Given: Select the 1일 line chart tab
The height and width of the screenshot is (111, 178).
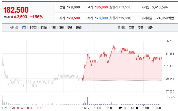Looking at the screenshot, I should 24,27.
